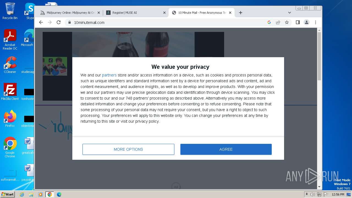
Task: Switch to the Midjourney Online tab
Action: pos(70,13)
